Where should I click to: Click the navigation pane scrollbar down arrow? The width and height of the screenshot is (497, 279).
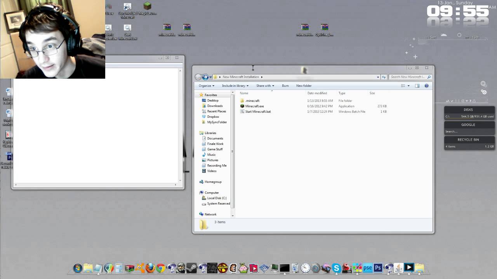tap(233, 215)
